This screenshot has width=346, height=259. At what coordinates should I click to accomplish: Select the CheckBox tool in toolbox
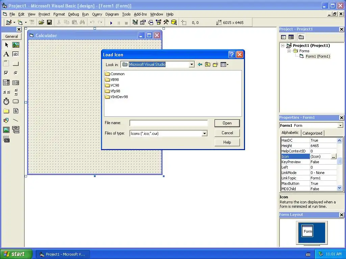(6, 73)
